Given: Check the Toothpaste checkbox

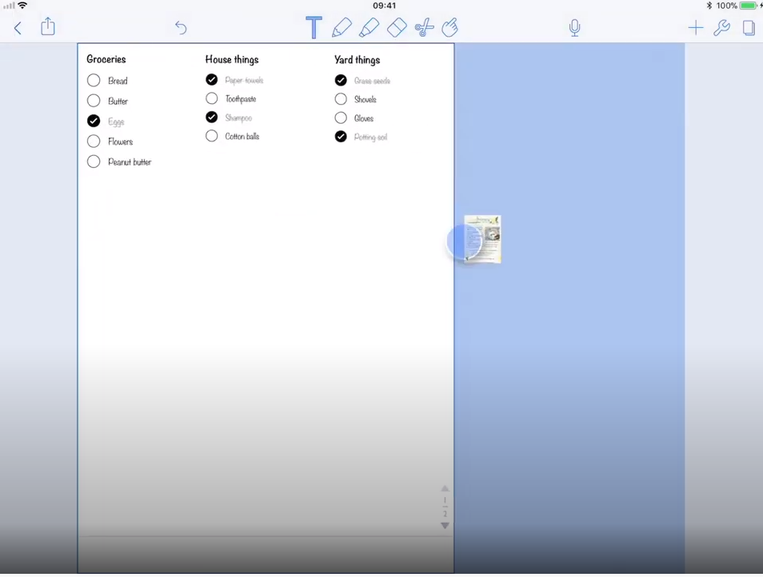Looking at the screenshot, I should [x=212, y=98].
